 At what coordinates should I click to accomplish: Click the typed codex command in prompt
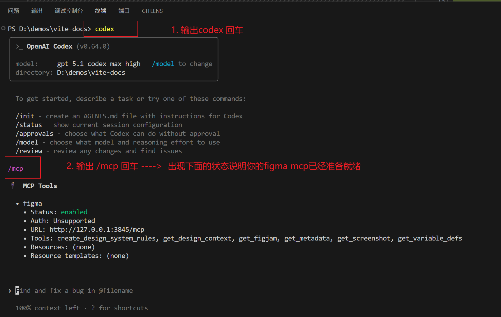pyautogui.click(x=105, y=29)
